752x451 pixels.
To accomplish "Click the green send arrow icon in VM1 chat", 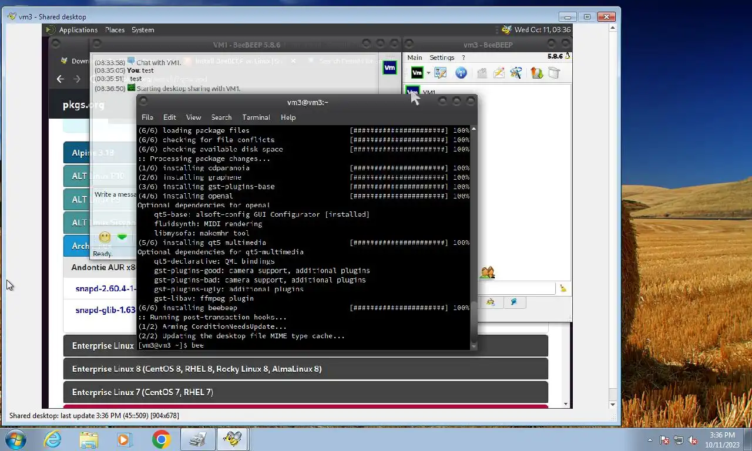I will pyautogui.click(x=122, y=237).
